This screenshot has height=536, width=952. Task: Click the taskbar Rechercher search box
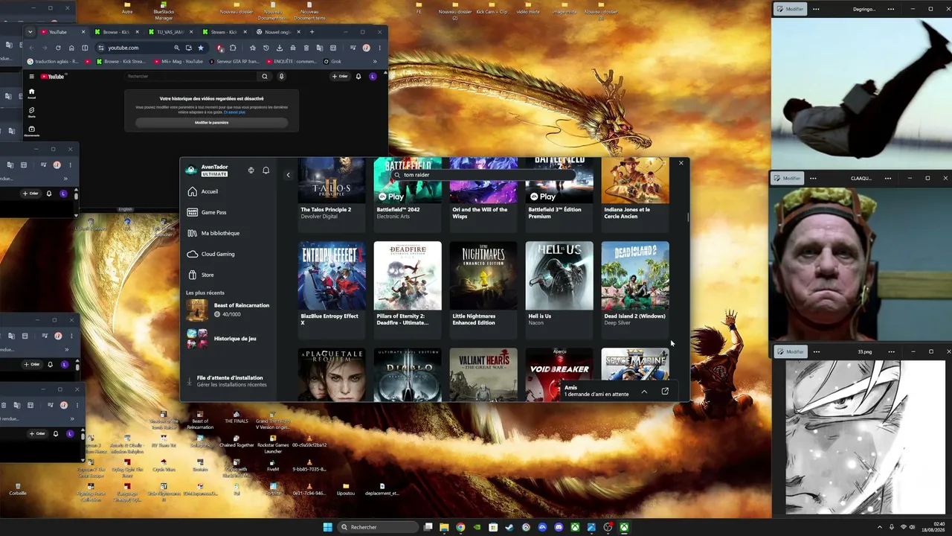(377, 527)
